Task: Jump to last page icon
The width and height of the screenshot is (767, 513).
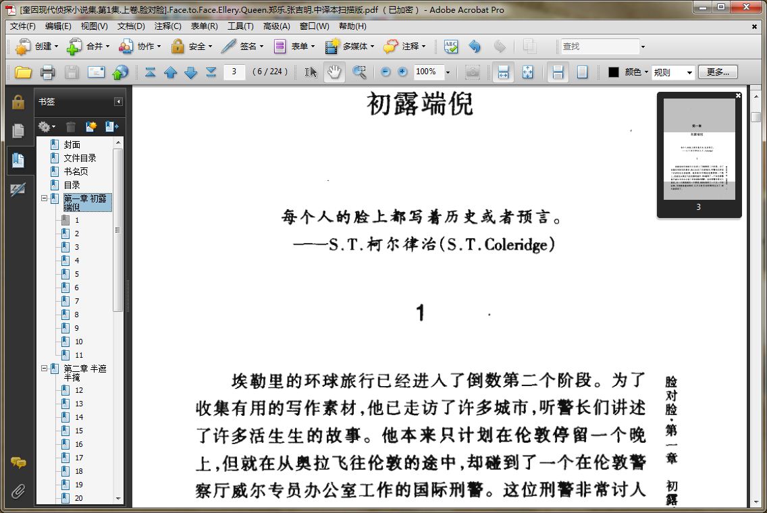Action: click(211, 72)
